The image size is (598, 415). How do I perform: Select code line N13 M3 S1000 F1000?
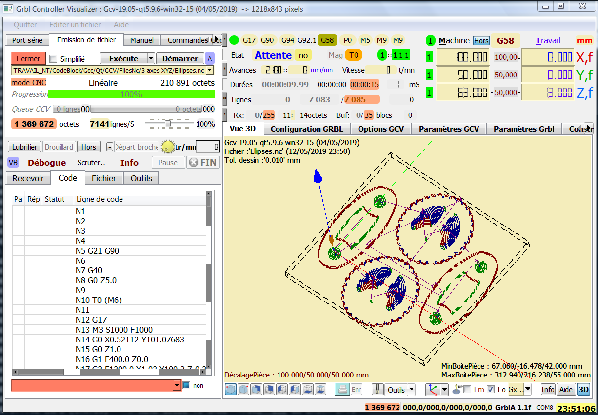click(x=114, y=330)
